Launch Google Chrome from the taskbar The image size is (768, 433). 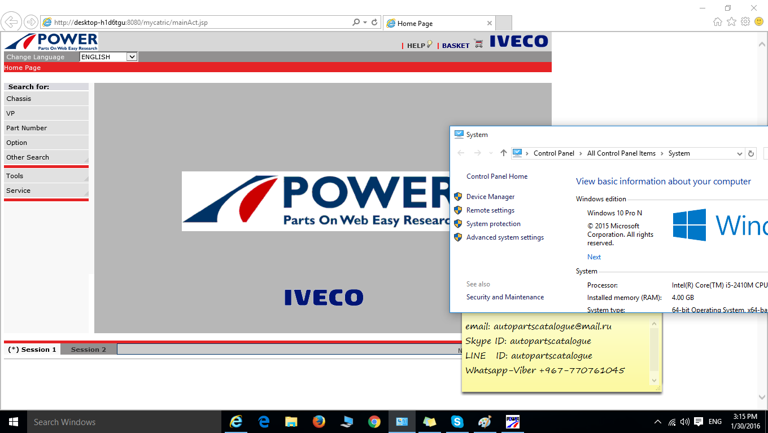point(374,422)
